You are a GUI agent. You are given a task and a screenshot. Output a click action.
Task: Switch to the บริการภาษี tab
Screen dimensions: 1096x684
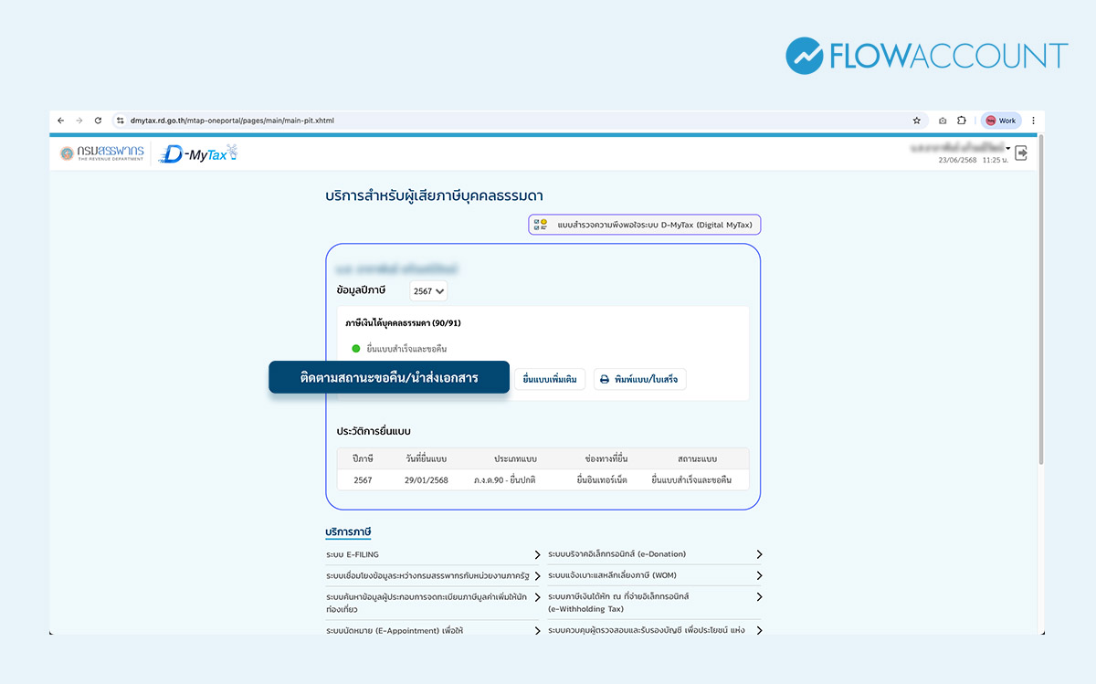click(x=348, y=532)
